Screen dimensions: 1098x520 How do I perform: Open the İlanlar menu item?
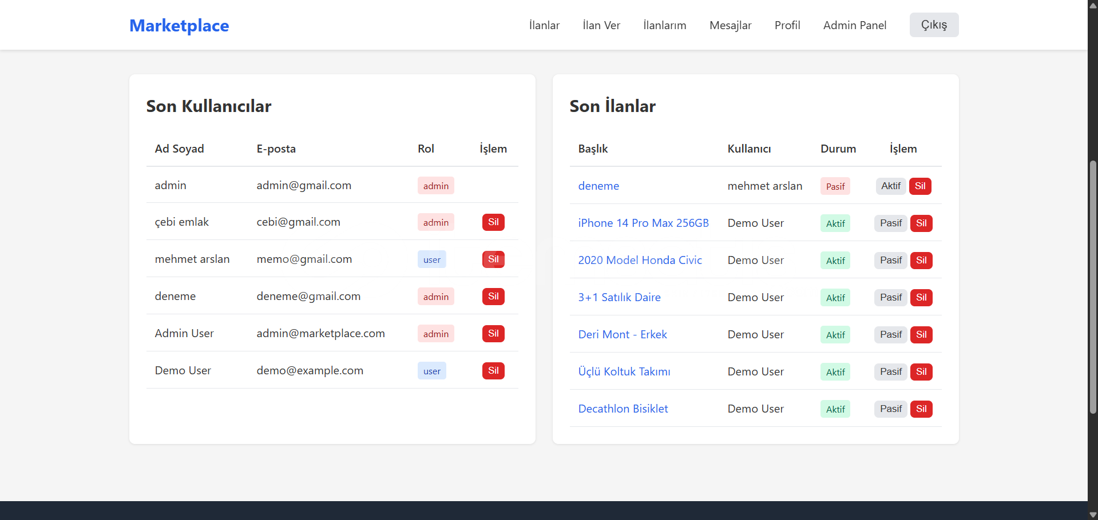(544, 25)
